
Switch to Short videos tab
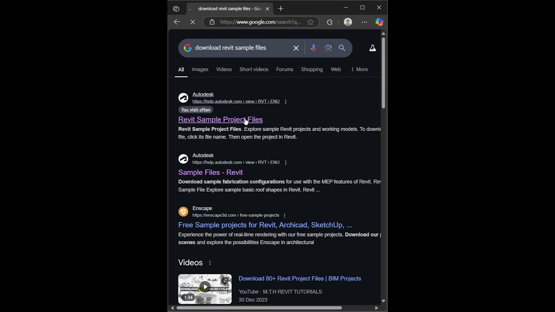click(x=254, y=69)
